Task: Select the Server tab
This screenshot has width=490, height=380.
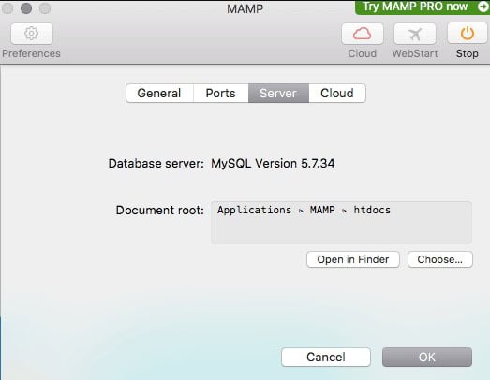Action: tap(278, 93)
